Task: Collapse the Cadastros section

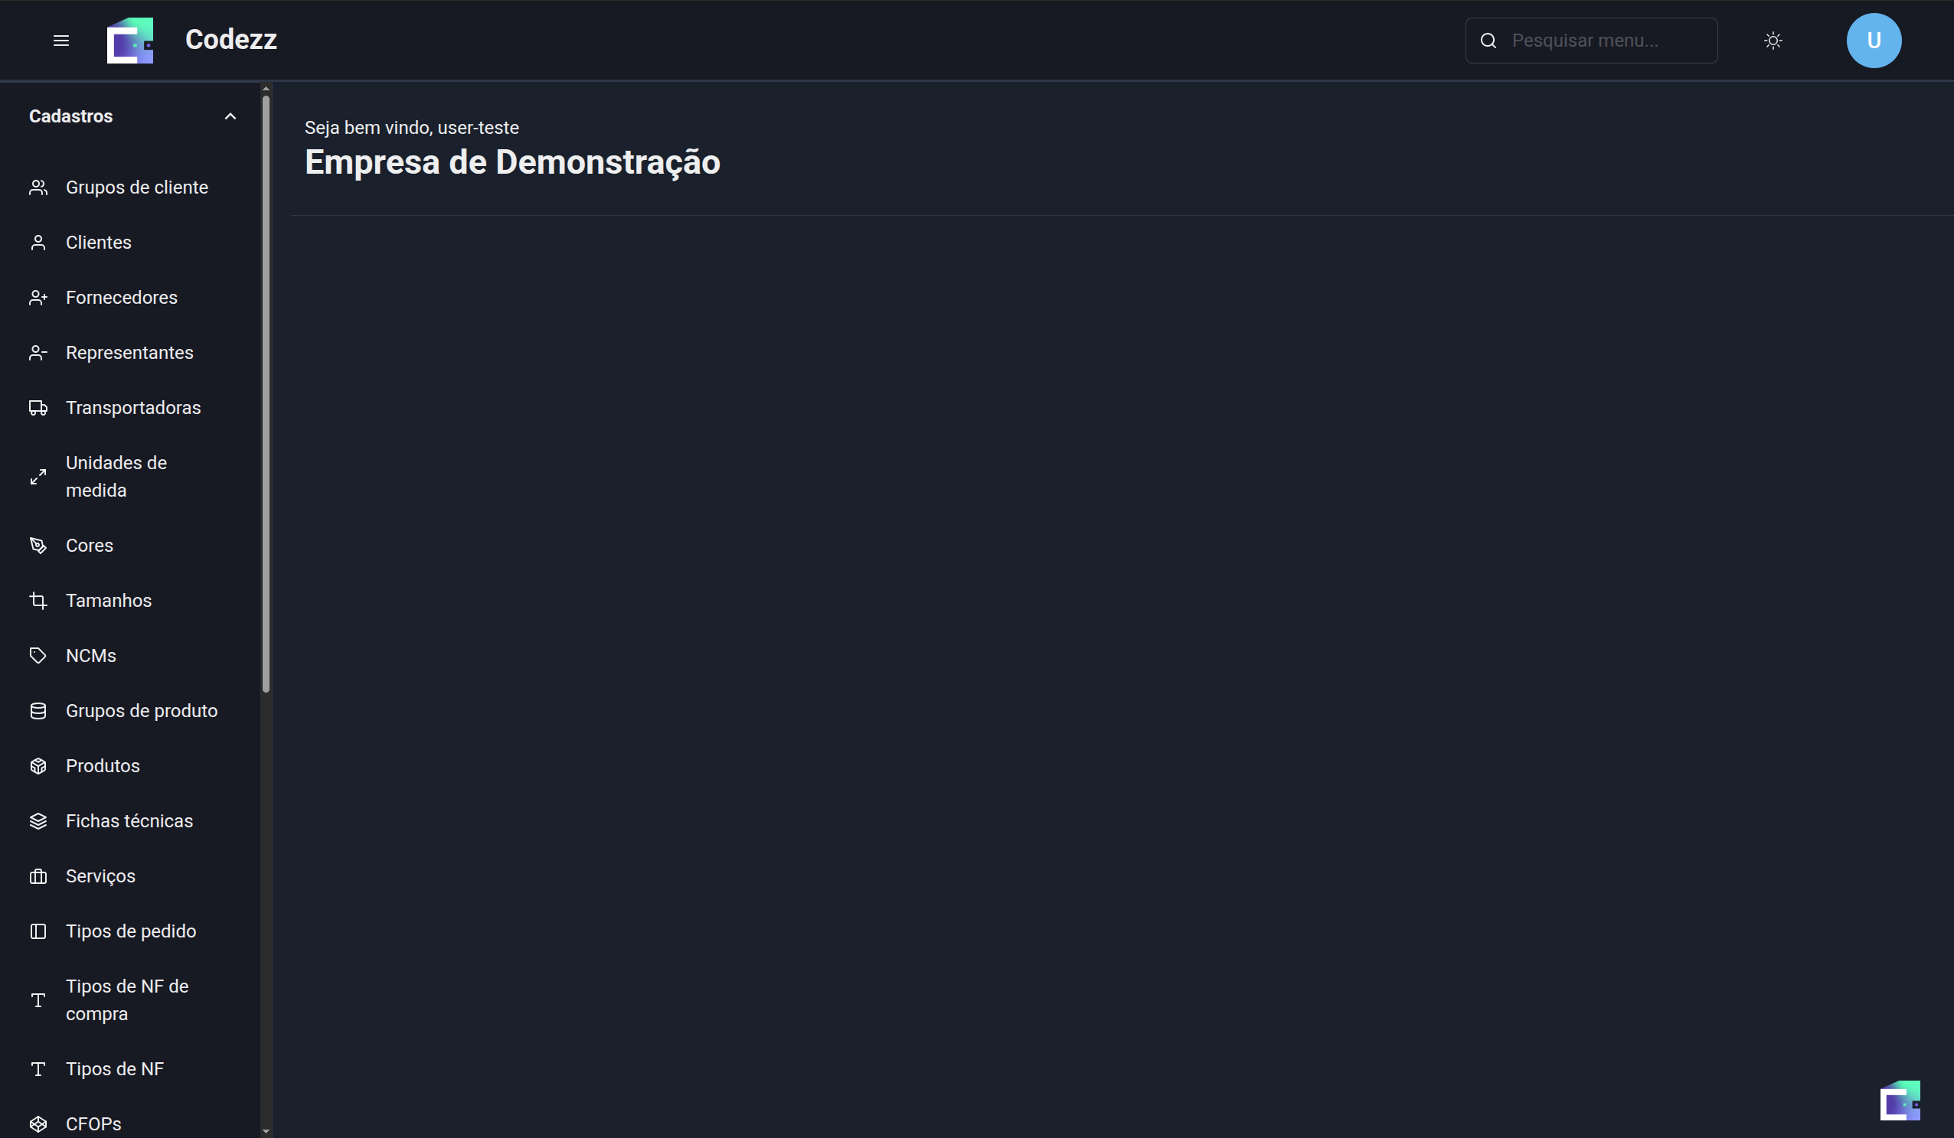Action: [x=230, y=116]
